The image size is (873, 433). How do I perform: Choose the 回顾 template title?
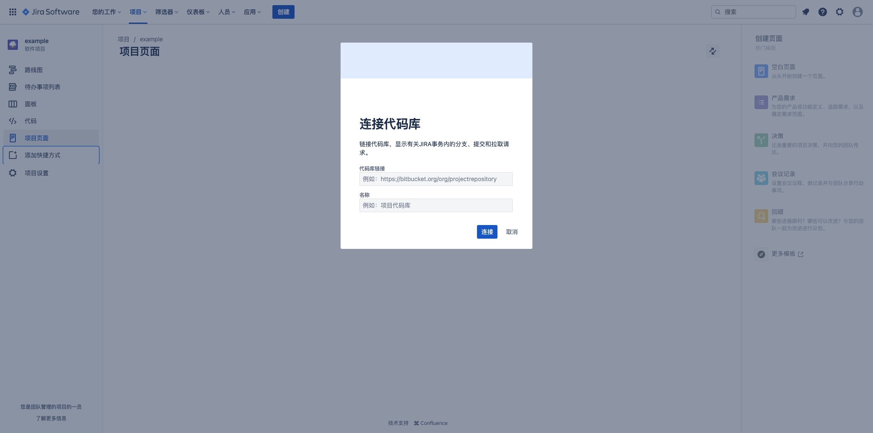coord(778,212)
